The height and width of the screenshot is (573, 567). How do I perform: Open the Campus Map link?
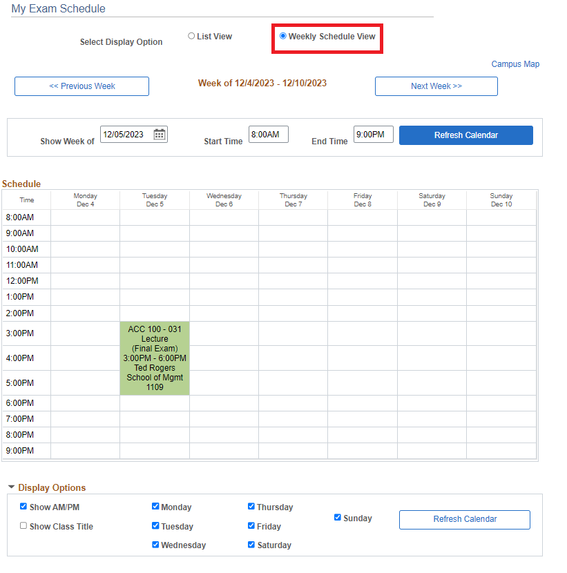pyautogui.click(x=515, y=64)
